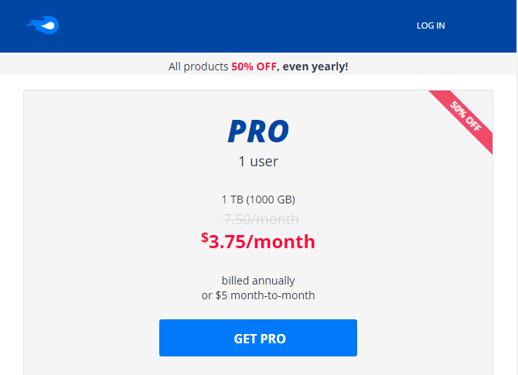Viewport: 518px width, 375px height.
Task: Click the diagonal 50% OFF corner ribbon
Action: pyautogui.click(x=465, y=120)
